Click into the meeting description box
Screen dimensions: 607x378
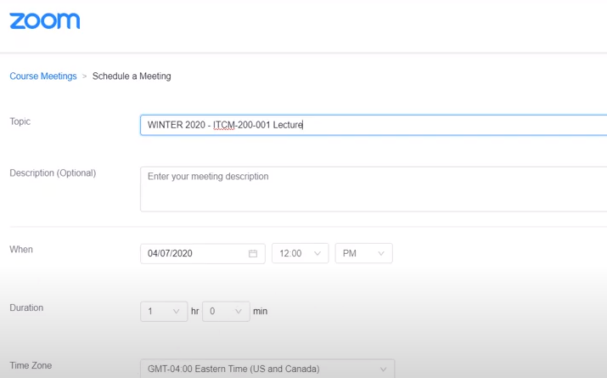pyautogui.click(x=374, y=189)
